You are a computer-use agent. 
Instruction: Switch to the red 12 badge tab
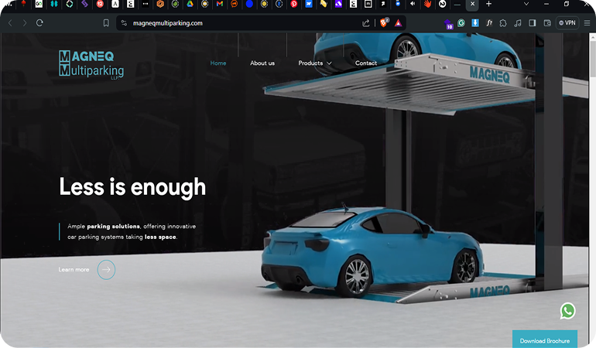[100, 4]
